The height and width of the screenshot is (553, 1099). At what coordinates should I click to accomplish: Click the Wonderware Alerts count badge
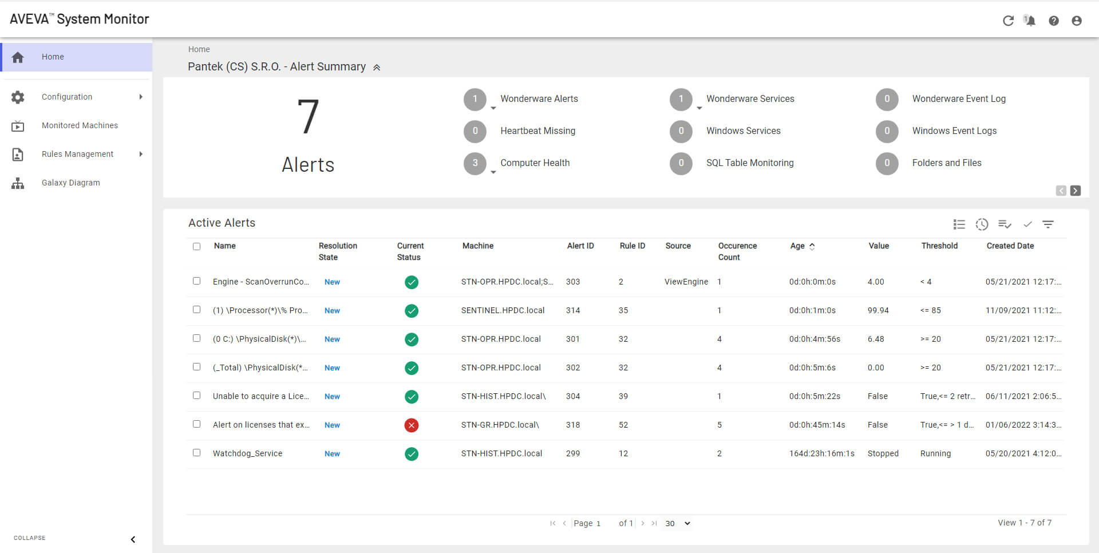point(475,99)
